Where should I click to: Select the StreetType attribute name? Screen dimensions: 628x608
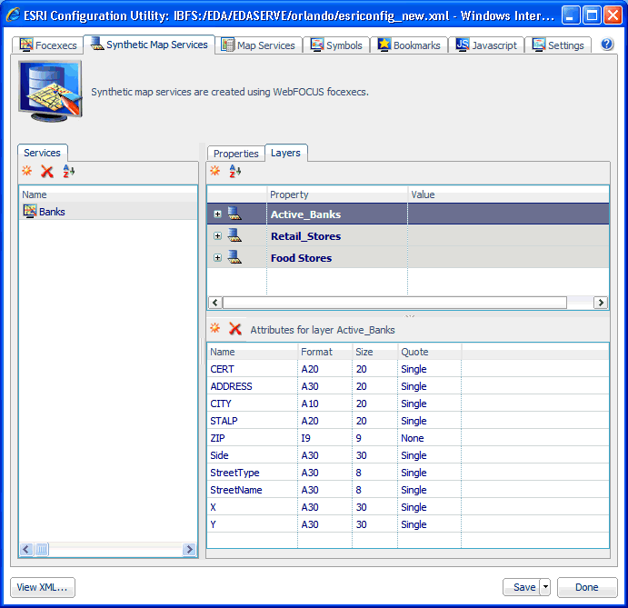(x=234, y=473)
